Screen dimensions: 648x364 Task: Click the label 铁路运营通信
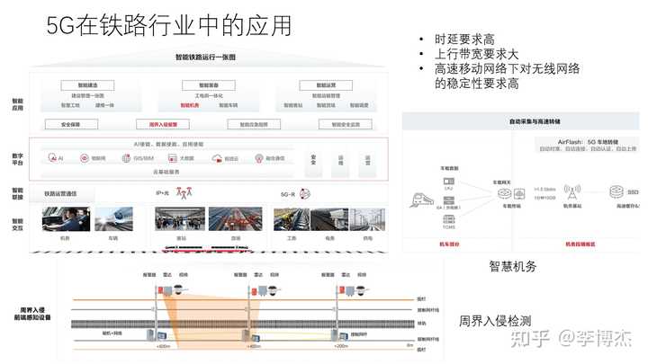tap(60, 193)
